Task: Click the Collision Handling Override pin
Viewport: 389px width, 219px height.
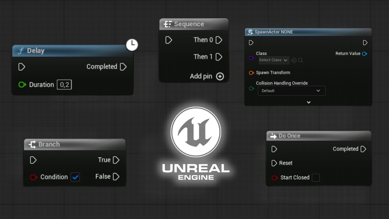Action: click(x=251, y=89)
